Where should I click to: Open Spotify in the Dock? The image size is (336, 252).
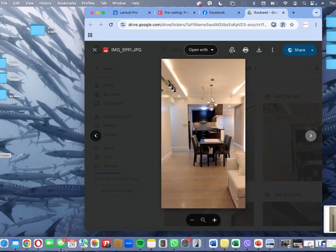(140, 244)
